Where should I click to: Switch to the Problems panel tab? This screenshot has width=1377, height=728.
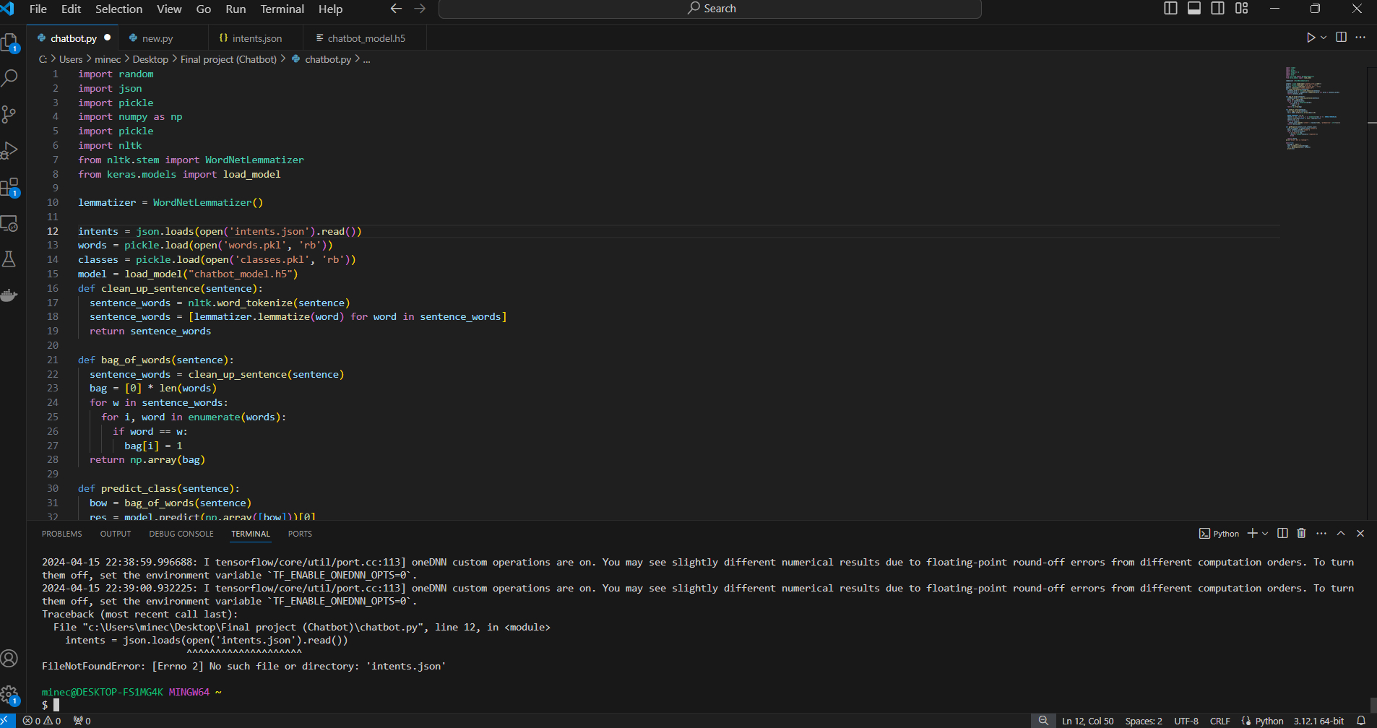click(62, 534)
